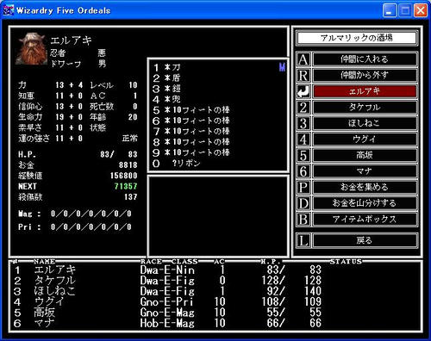
Task: Select inventory slot 9 10フィートの棒
Action: point(191,152)
